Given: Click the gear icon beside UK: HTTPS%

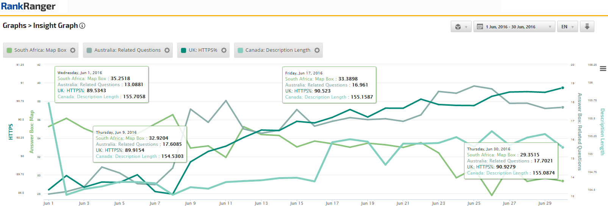Looking at the screenshot, I should pos(224,50).
